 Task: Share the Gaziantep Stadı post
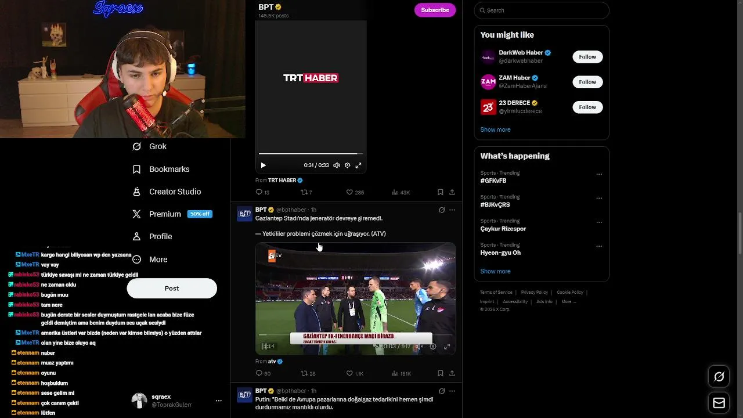click(452, 373)
